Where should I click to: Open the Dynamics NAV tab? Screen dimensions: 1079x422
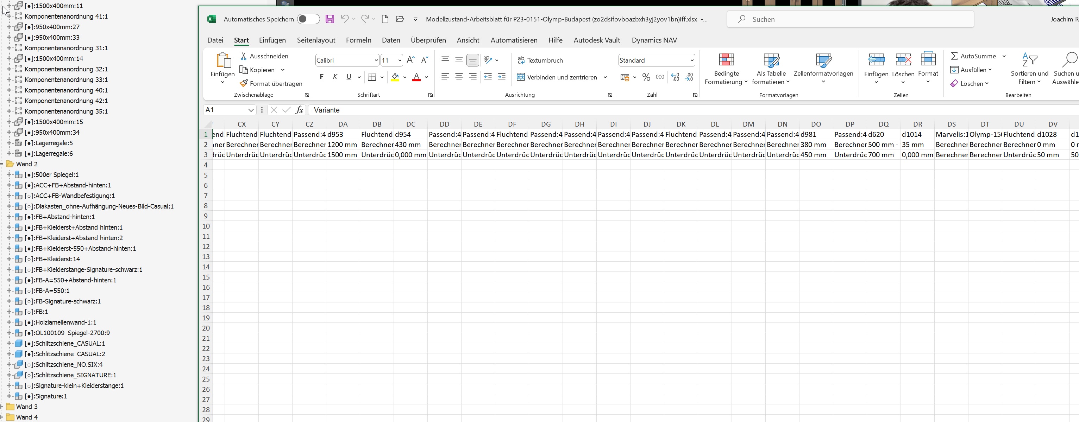[654, 40]
